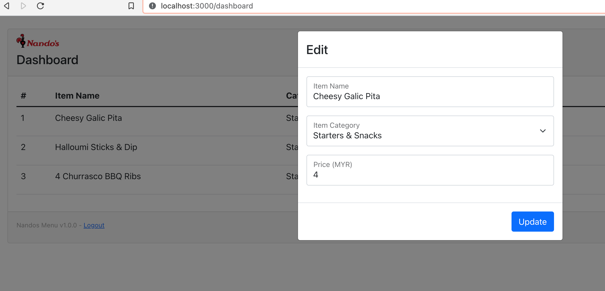Image resolution: width=605 pixels, height=291 pixels.
Task: Click the browser forward arrow icon
Action: [x=23, y=6]
